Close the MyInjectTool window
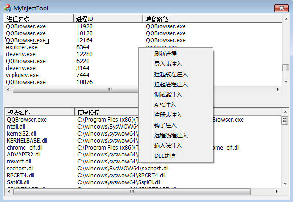 click(x=281, y=8)
